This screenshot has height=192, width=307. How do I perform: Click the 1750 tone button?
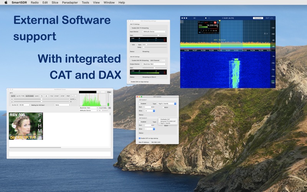coord(51,96)
